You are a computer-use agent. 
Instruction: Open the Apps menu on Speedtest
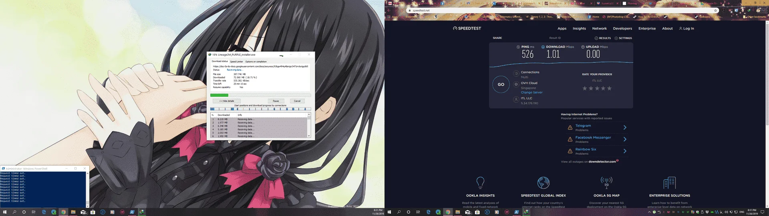562,28
